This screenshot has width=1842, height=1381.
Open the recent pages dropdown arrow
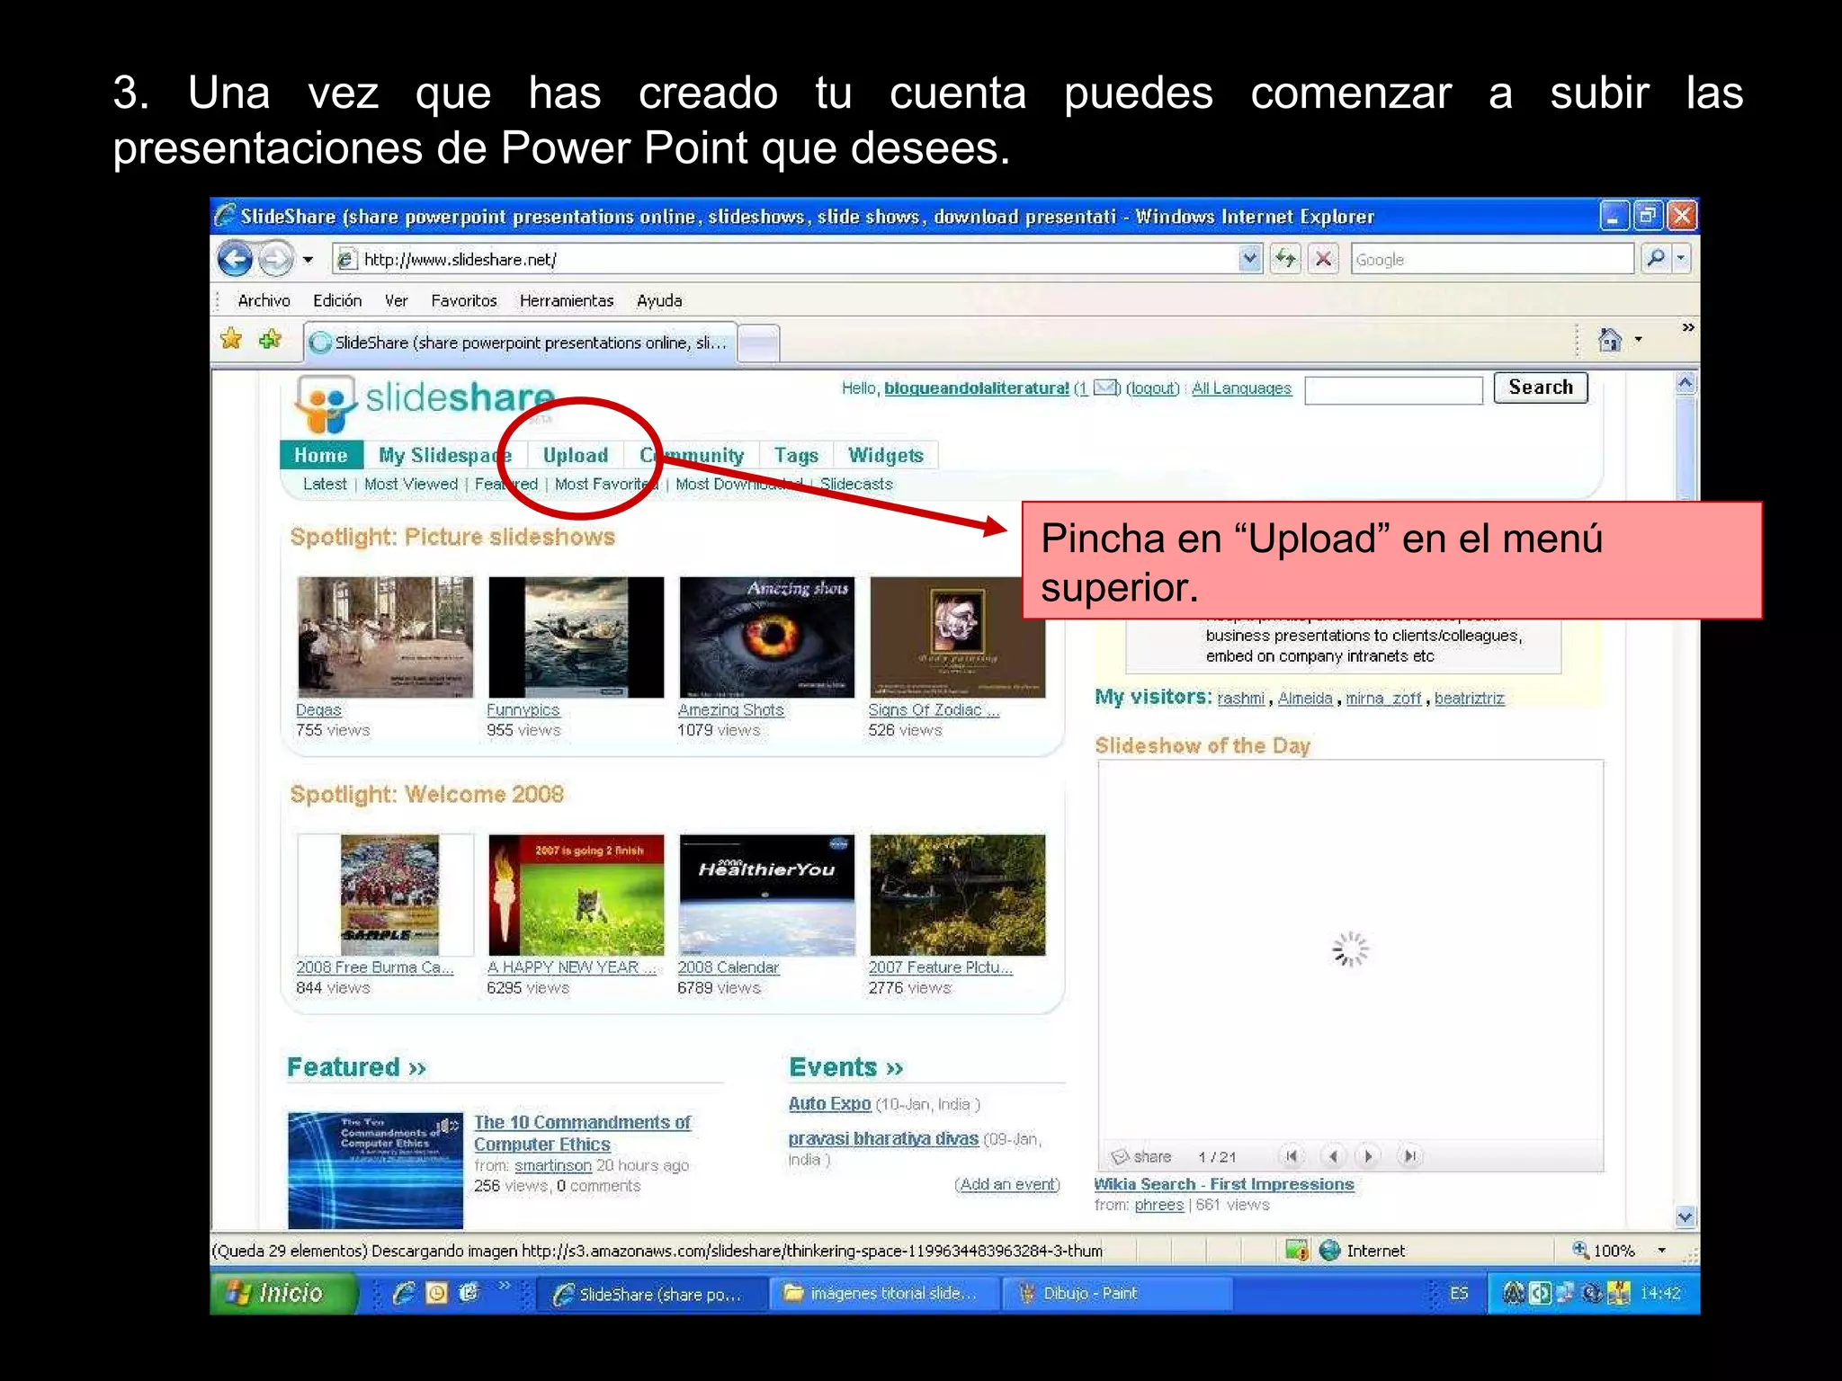tap(308, 260)
